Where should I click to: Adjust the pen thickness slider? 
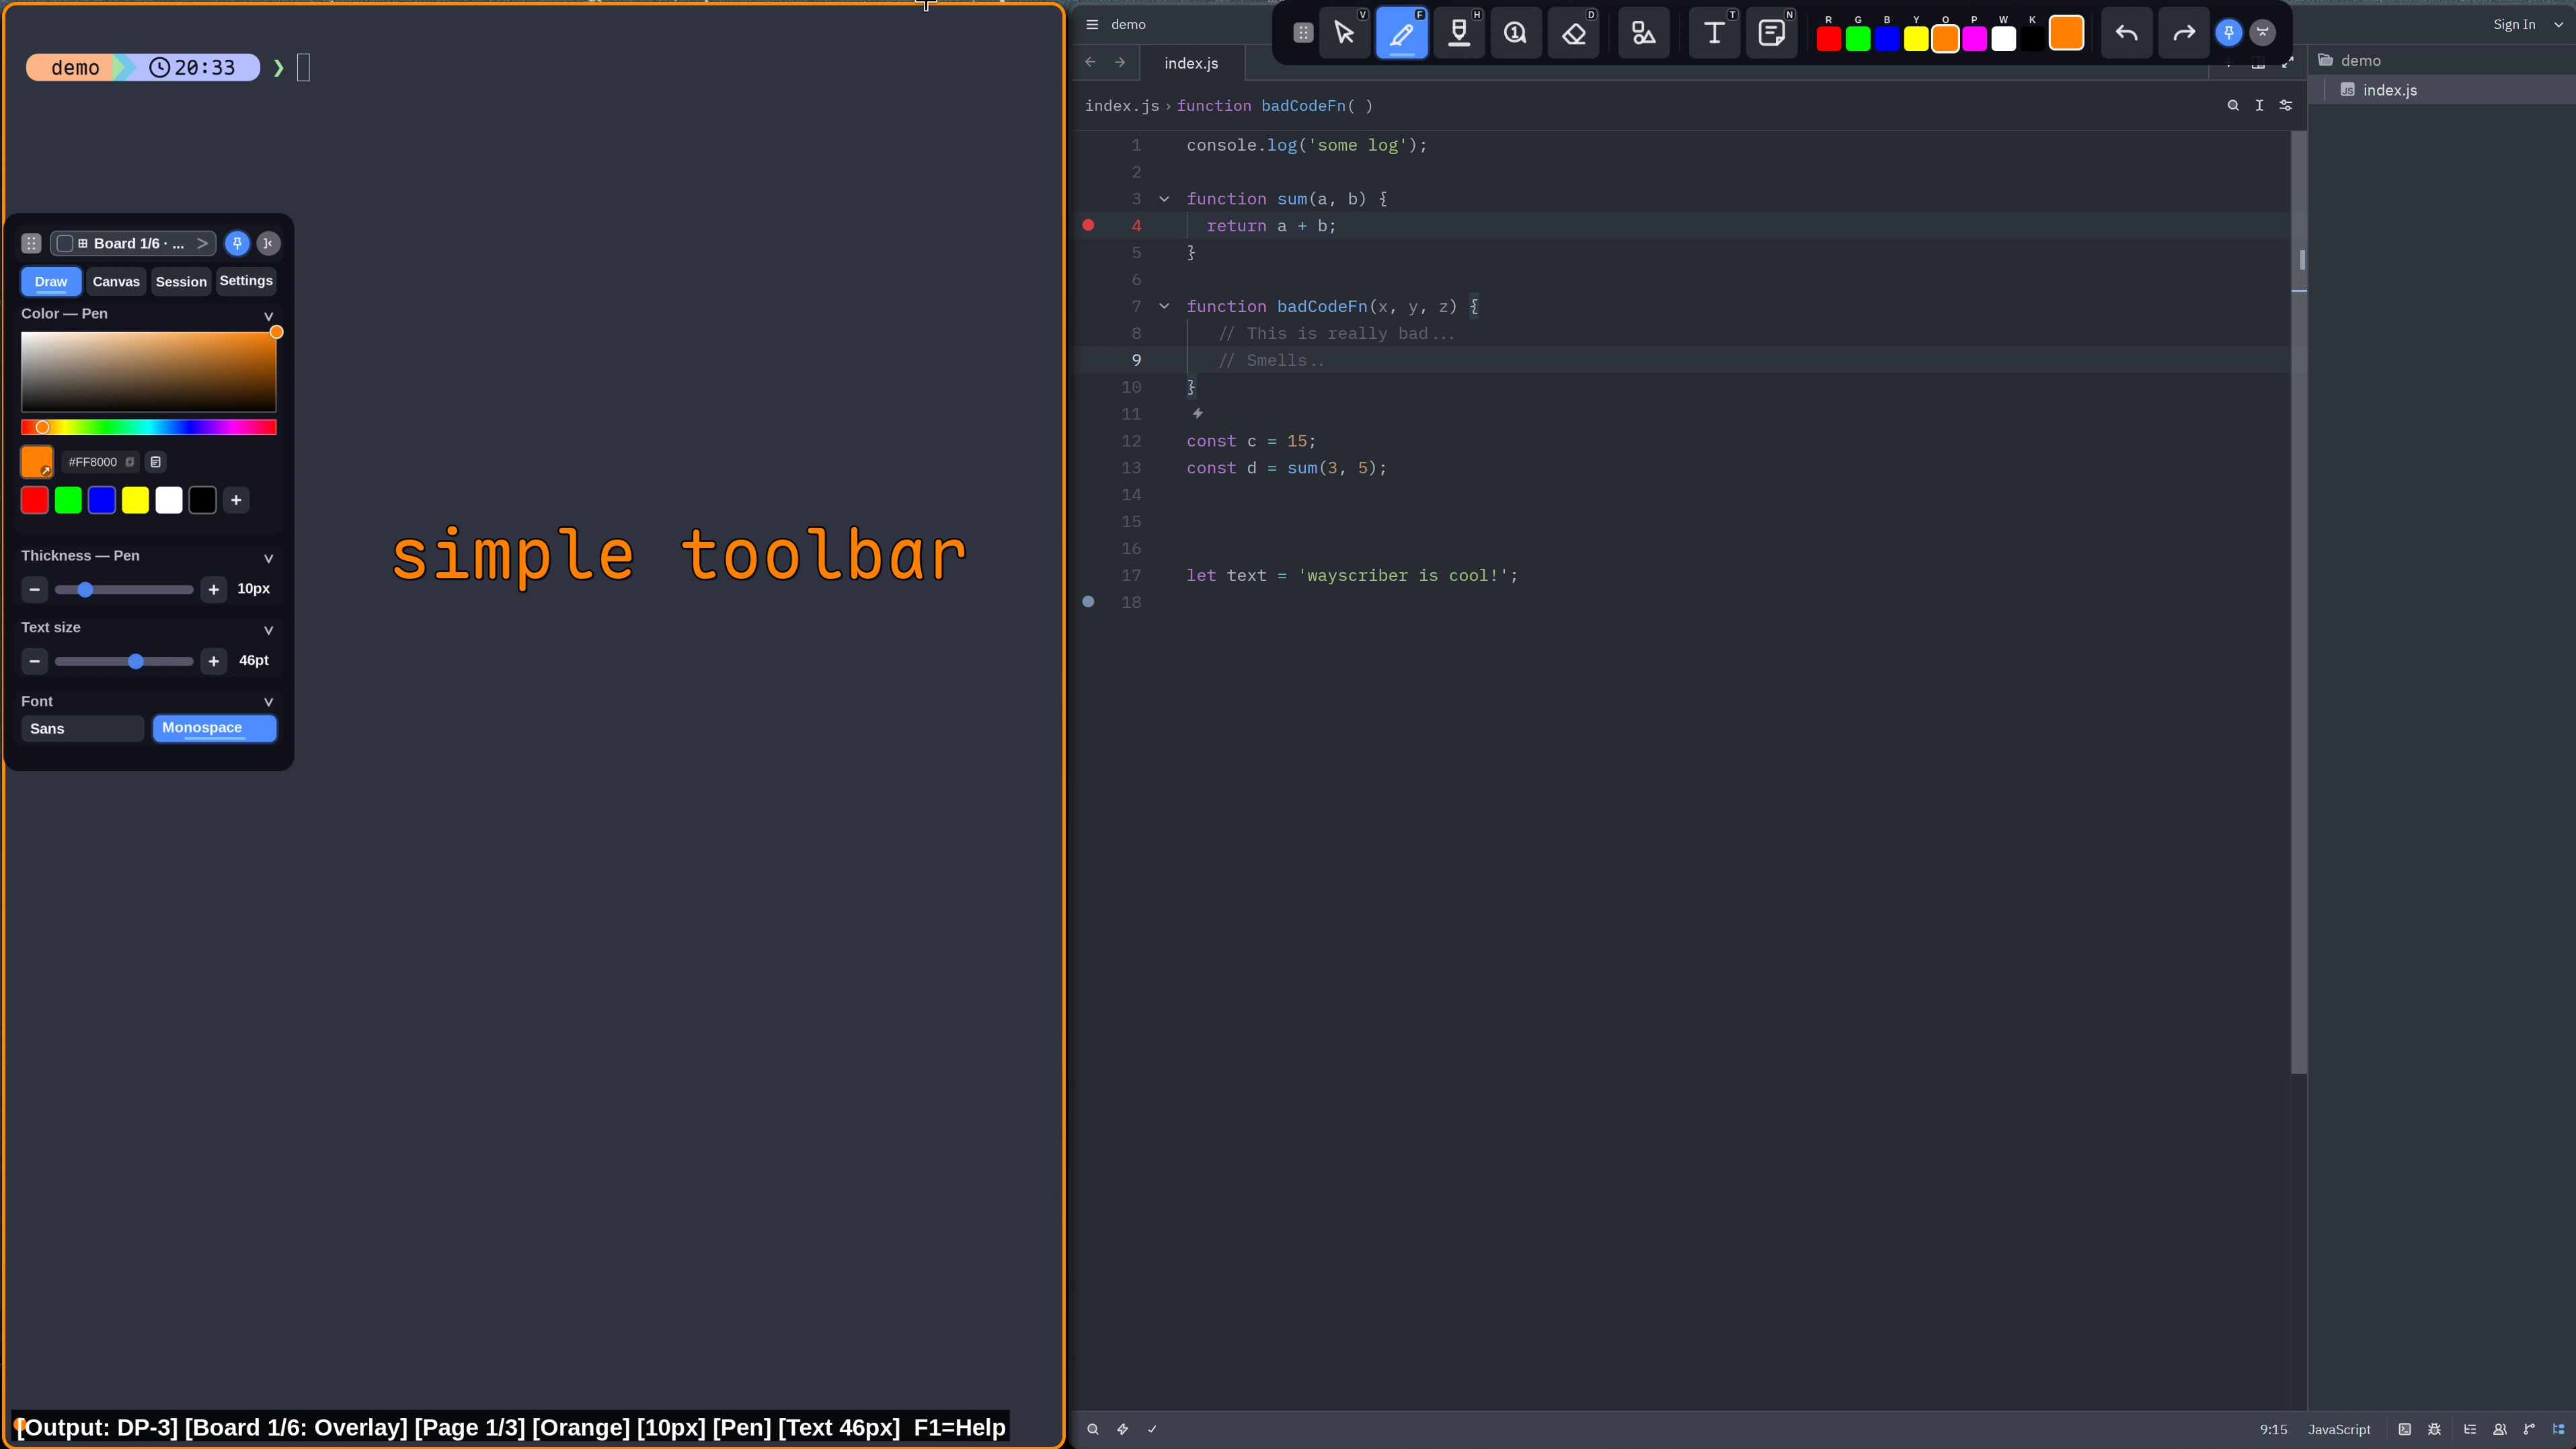coord(124,589)
